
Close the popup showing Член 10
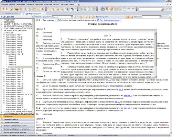[x=155, y=31]
